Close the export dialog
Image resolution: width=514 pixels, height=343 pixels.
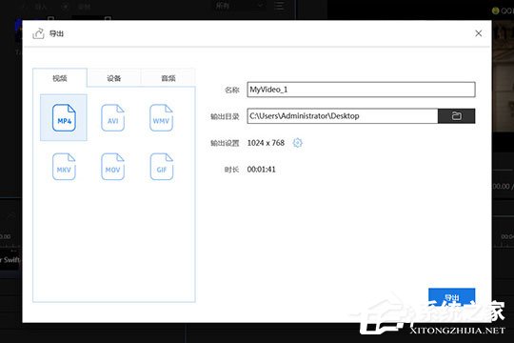[x=478, y=33]
